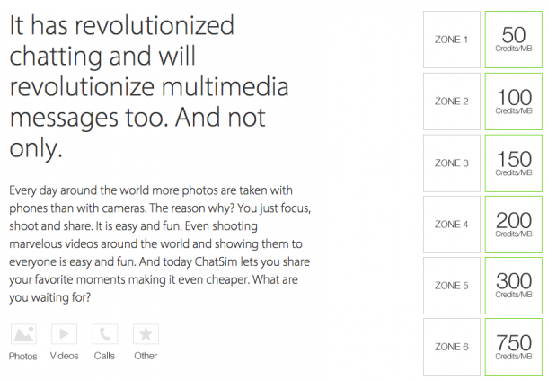Select the ZONE 2 box
This screenshot has height=380, width=548.
tap(452, 102)
